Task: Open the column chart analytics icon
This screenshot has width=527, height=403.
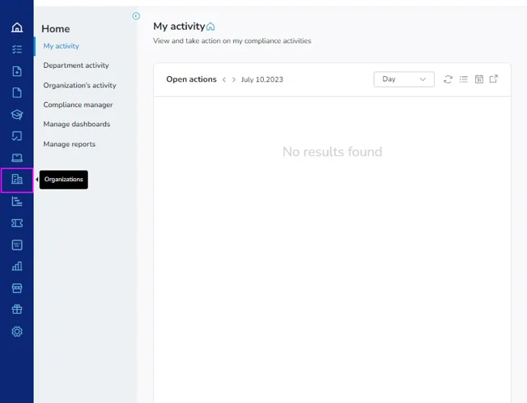Action: (x=17, y=266)
